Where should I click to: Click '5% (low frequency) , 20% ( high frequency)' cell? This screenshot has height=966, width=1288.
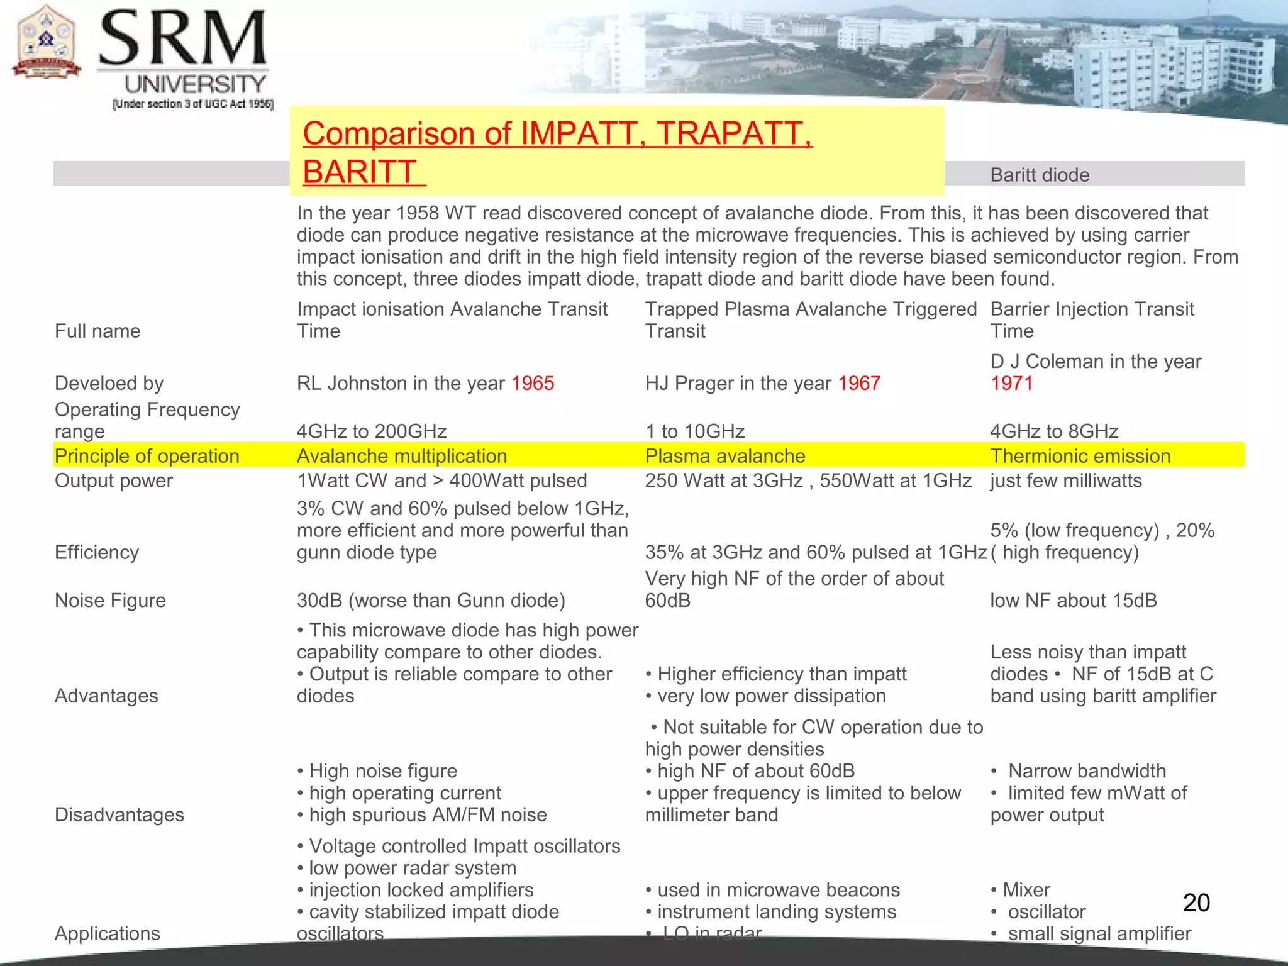[1102, 541]
